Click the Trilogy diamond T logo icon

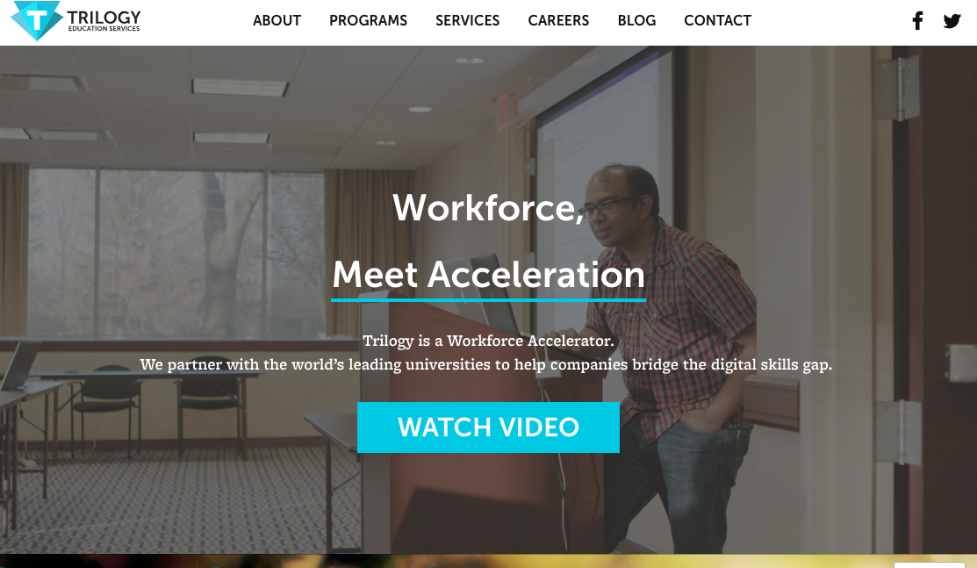pos(36,20)
